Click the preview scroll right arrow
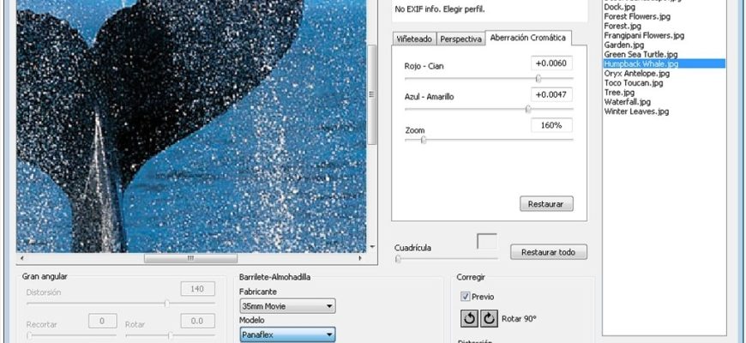This screenshot has height=343, width=746. tap(360, 258)
